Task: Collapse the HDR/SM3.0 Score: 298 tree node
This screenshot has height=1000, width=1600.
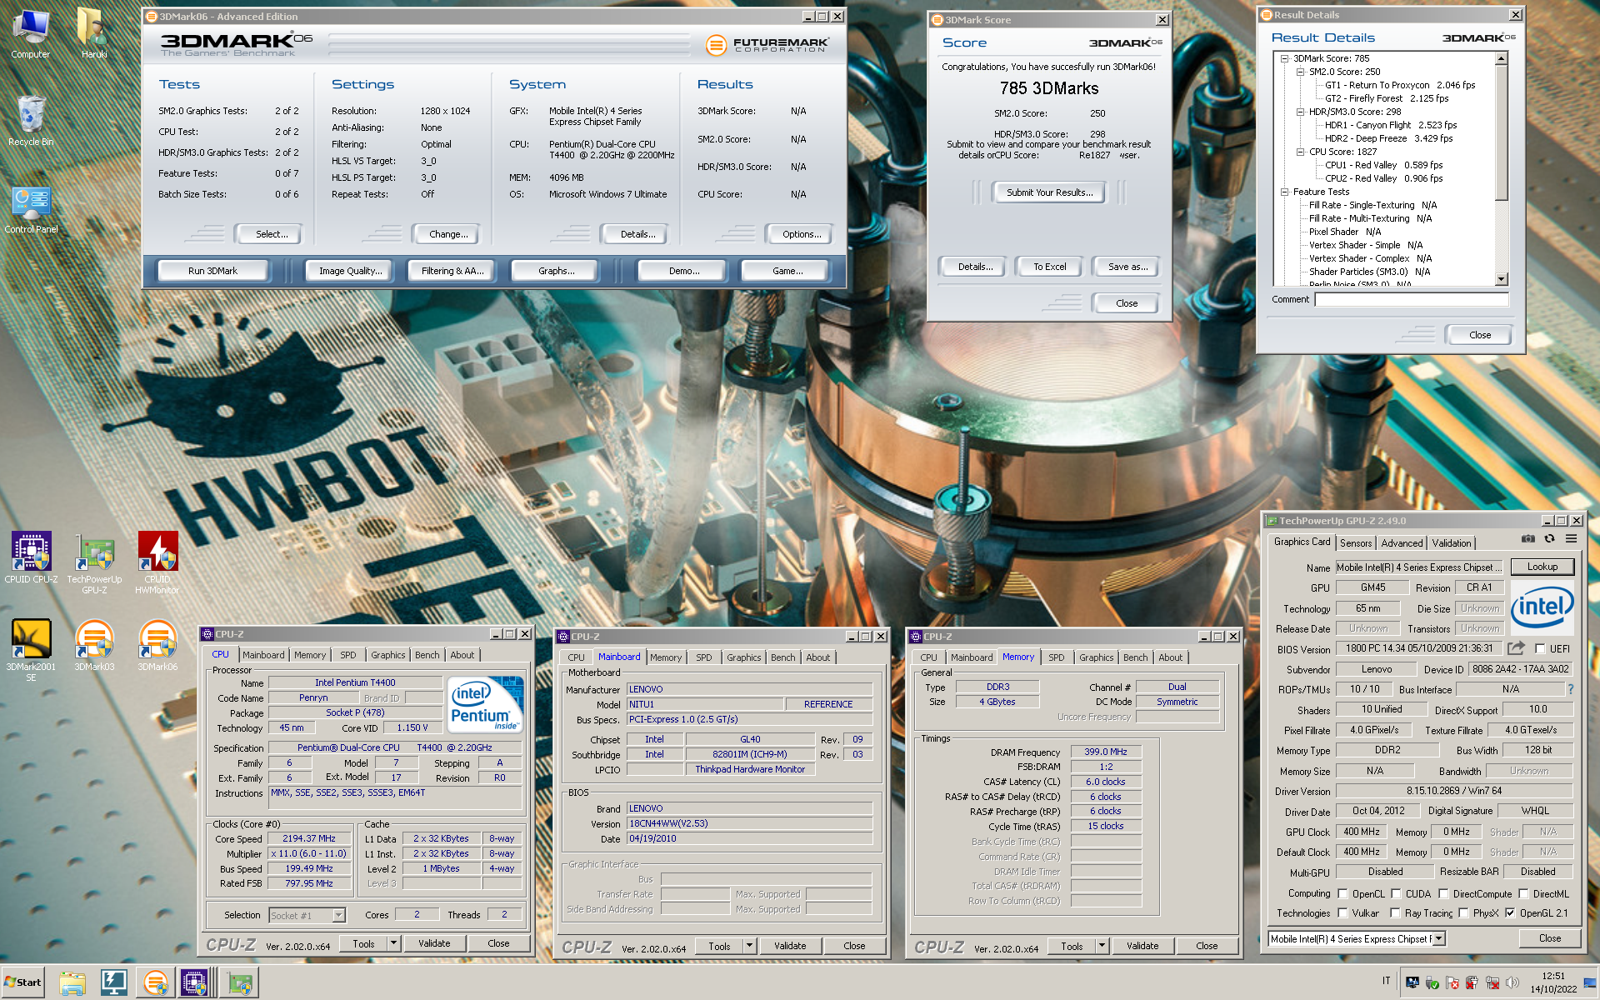Action: point(1300,112)
